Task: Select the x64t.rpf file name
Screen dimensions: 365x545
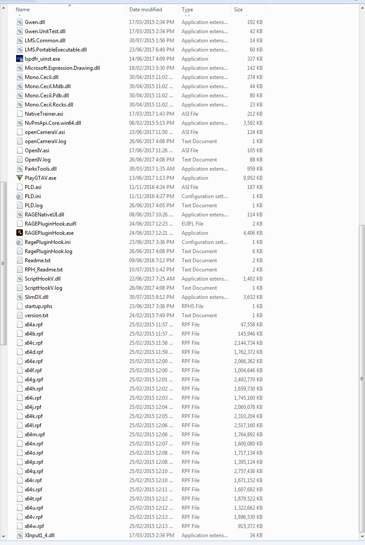Action: pos(34,498)
